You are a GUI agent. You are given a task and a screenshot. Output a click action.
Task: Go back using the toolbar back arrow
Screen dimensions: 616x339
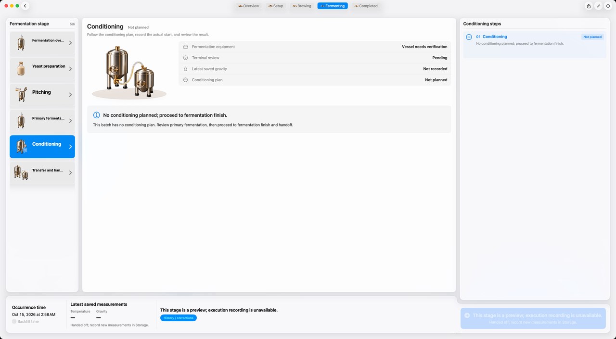point(25,6)
